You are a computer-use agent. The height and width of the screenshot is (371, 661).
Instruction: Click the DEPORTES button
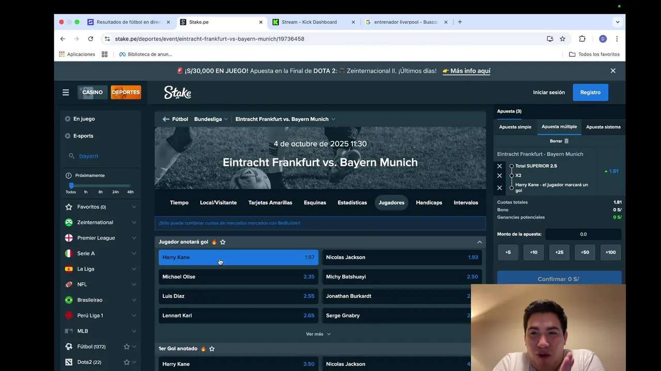(x=125, y=92)
